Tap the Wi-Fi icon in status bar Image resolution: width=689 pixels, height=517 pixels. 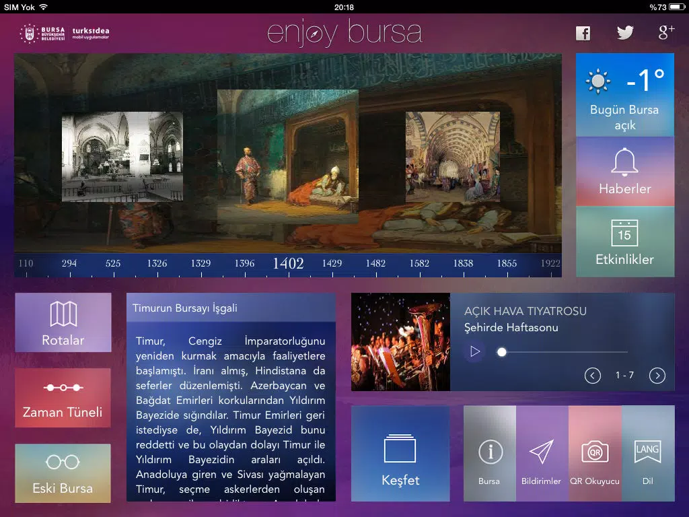[x=44, y=7]
